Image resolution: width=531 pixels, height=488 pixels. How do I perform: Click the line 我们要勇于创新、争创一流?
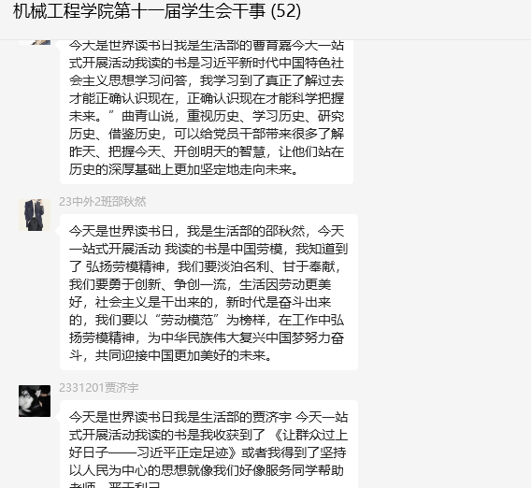(148, 284)
